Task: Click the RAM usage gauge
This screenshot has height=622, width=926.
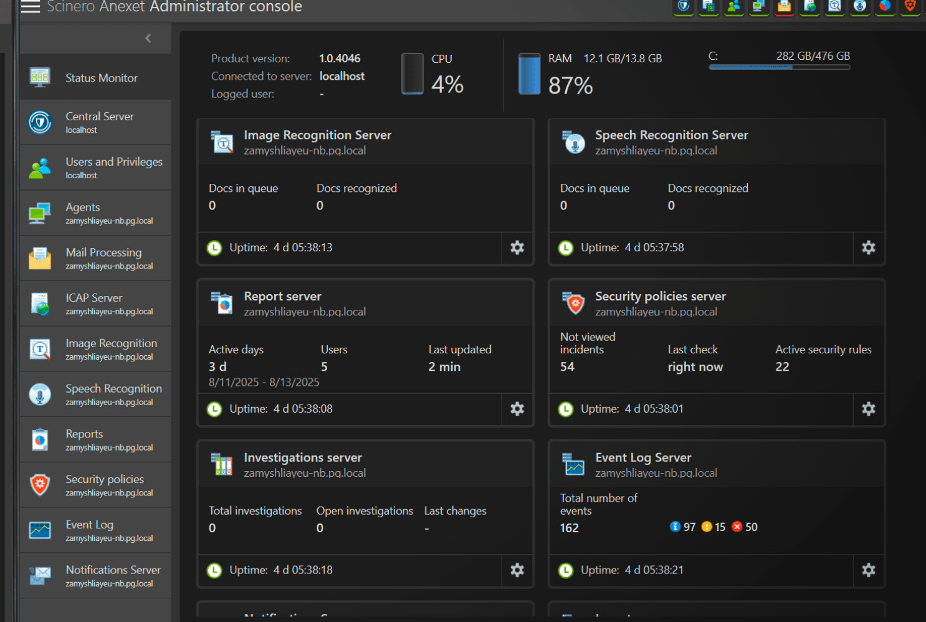Action: tap(530, 74)
